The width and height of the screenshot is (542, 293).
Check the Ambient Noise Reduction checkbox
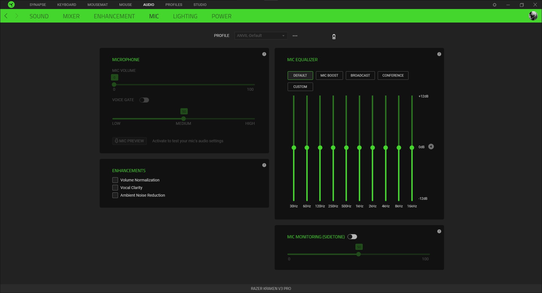[115, 195]
